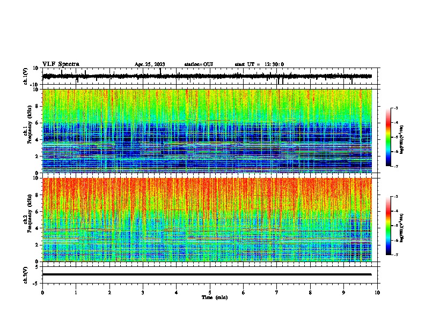Click the 'Time (min)' axis label

215,297
